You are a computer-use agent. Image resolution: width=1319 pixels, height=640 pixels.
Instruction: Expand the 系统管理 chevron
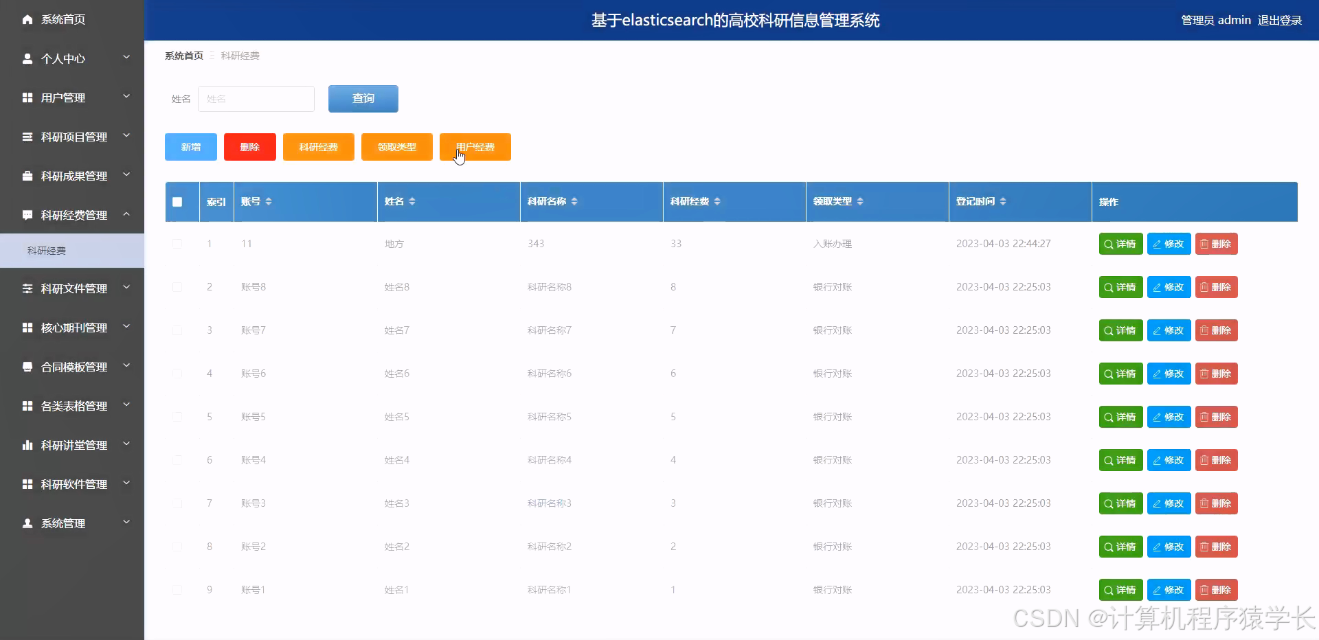(126, 523)
